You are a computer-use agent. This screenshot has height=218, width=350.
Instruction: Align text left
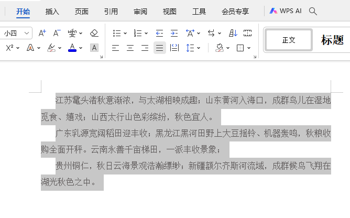[x=115, y=48]
